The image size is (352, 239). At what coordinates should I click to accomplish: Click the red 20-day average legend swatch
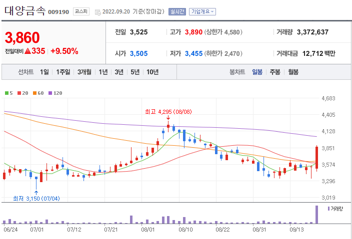click(19, 93)
